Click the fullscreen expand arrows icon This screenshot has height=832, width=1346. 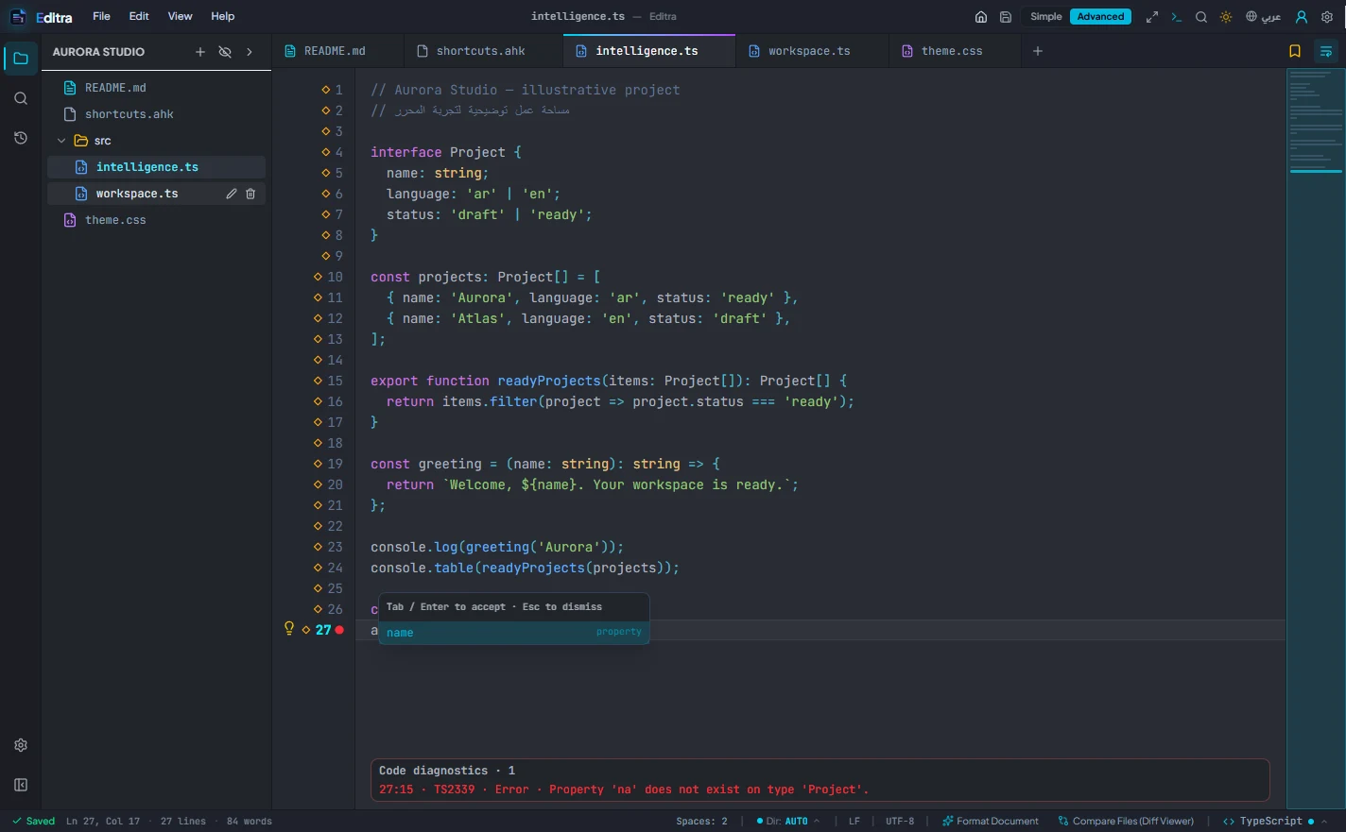click(1152, 17)
